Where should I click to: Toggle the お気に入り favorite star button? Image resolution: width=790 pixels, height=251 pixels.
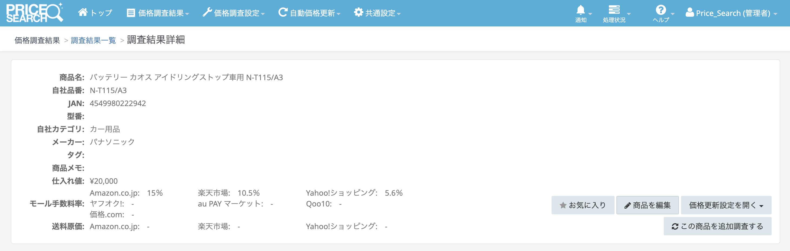coord(583,205)
